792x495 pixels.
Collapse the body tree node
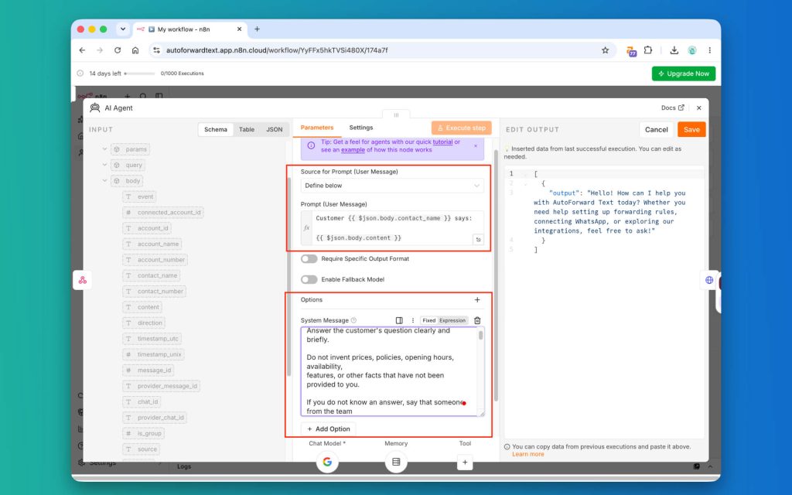click(x=104, y=181)
